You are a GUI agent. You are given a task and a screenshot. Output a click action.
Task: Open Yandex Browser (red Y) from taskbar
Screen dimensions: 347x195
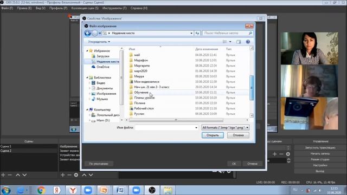coord(73,190)
